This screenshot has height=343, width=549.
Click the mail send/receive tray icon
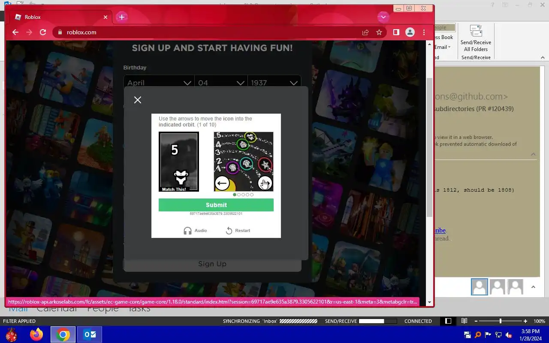click(x=468, y=335)
